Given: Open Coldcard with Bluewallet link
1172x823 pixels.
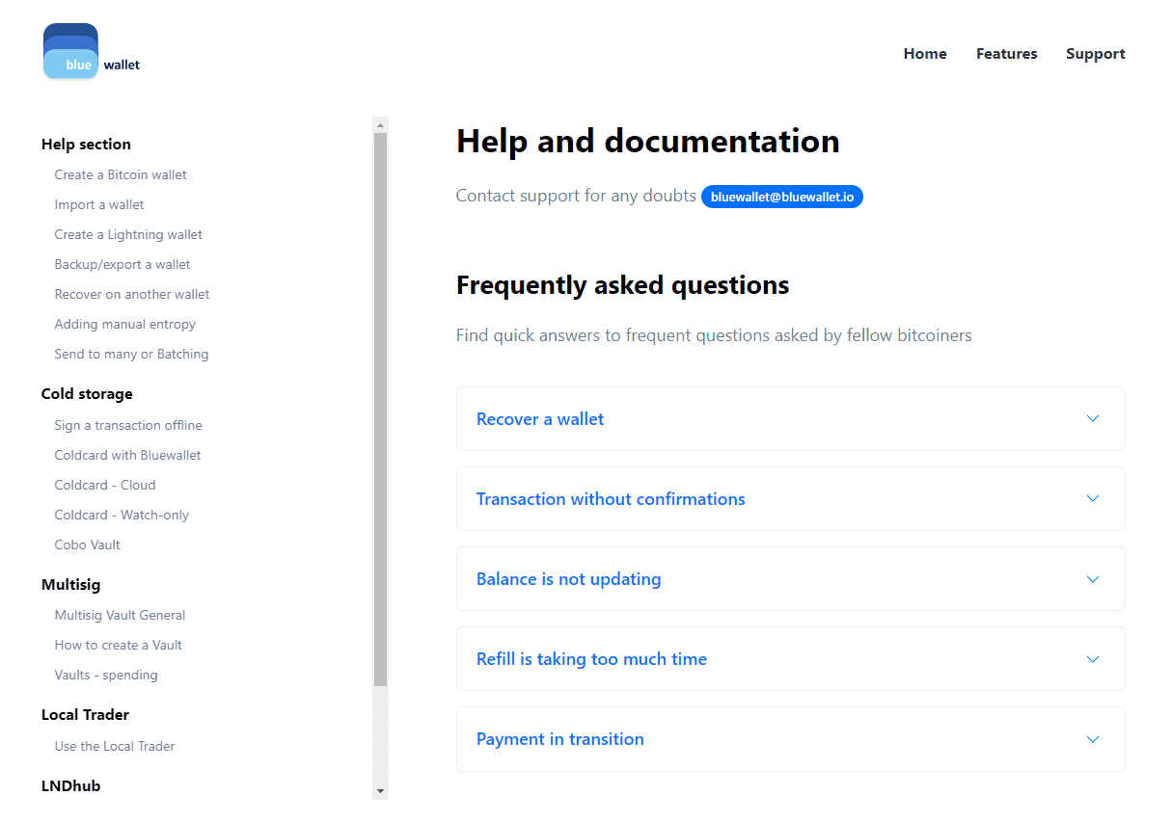Looking at the screenshot, I should [127, 455].
